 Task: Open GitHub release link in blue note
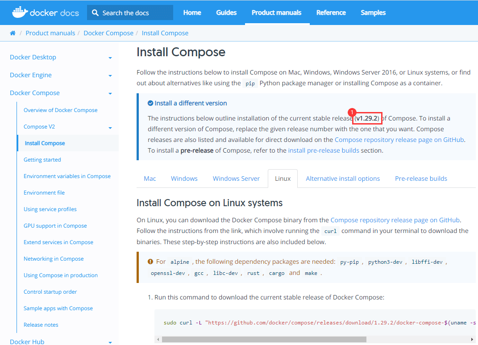point(399,140)
